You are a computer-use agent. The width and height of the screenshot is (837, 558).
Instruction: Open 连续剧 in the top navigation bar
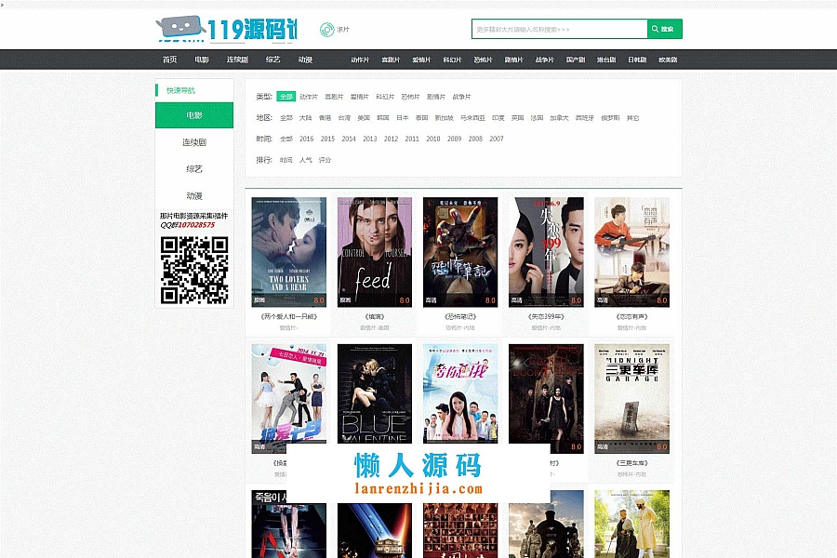[x=237, y=60]
